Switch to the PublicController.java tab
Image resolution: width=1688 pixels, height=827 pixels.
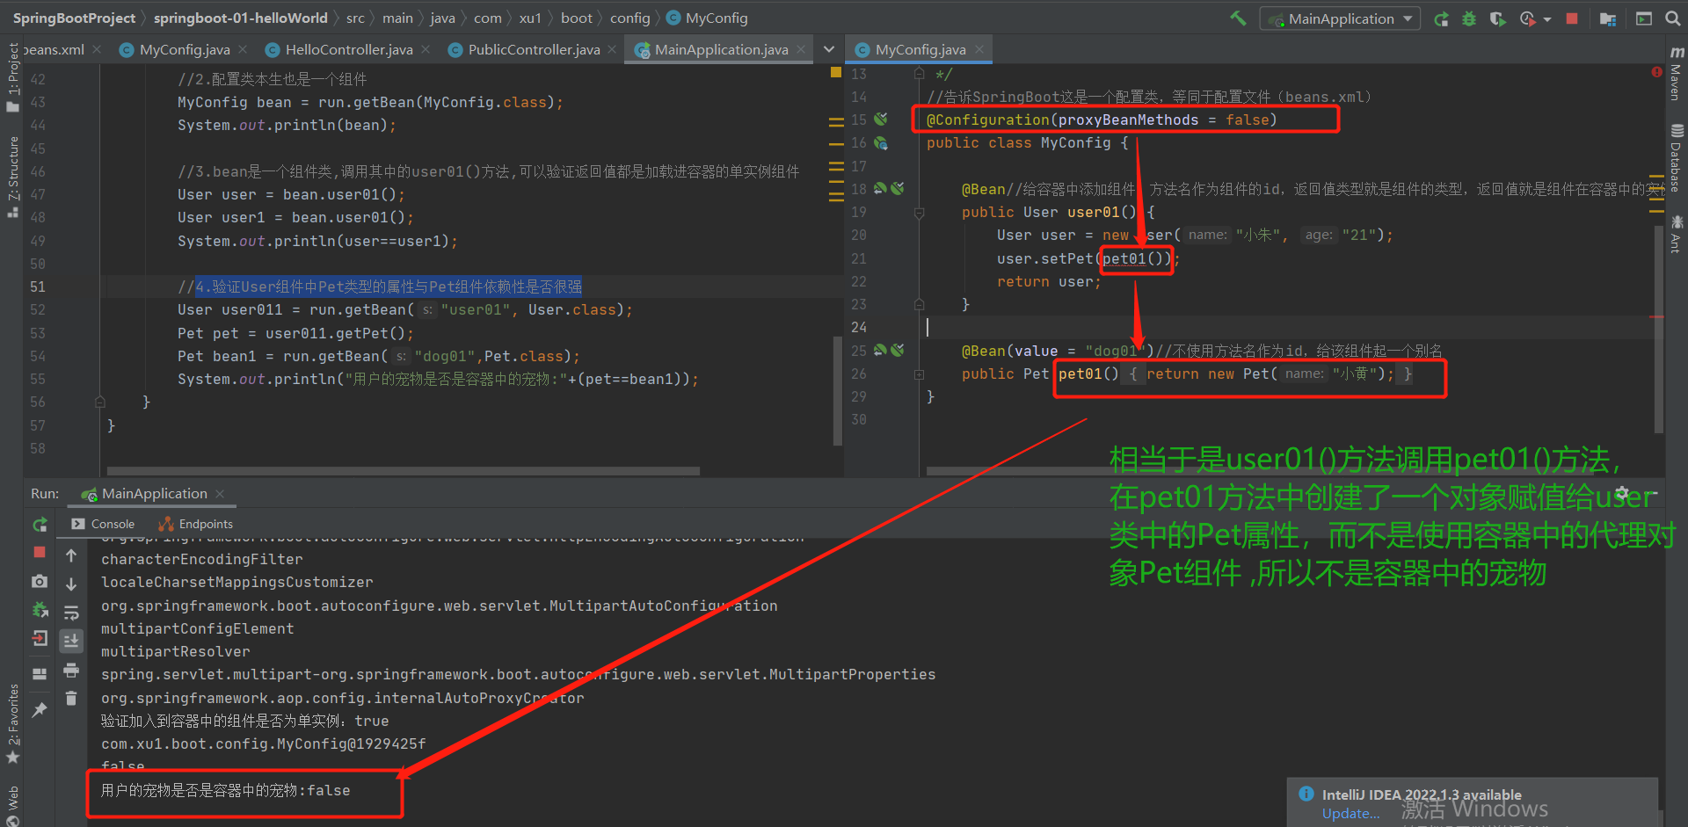(534, 49)
